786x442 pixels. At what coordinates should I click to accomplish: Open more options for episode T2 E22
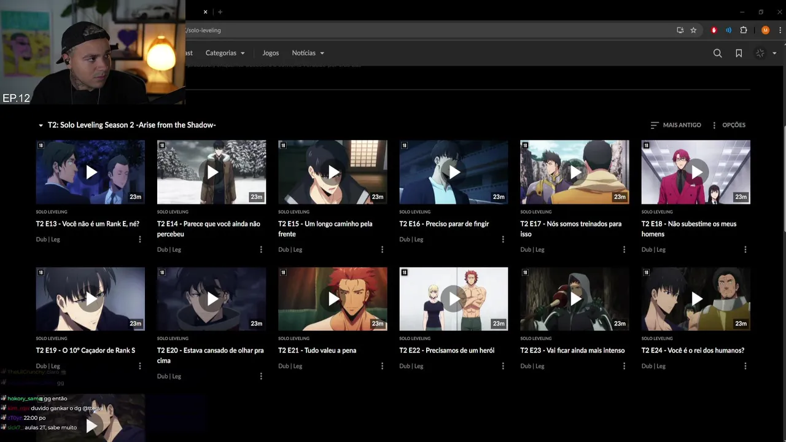click(503, 366)
